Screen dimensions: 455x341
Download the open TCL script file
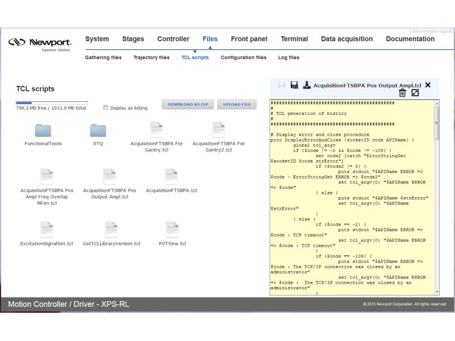(x=307, y=85)
